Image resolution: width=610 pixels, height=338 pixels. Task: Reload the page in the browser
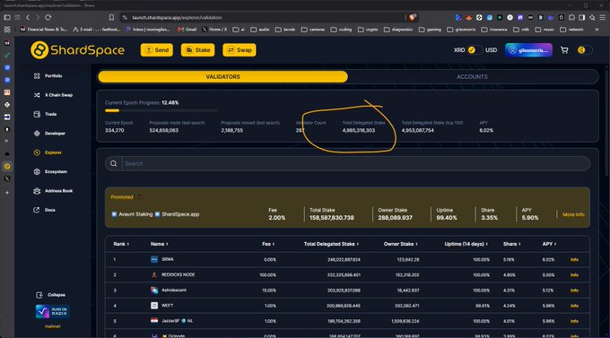[48, 18]
